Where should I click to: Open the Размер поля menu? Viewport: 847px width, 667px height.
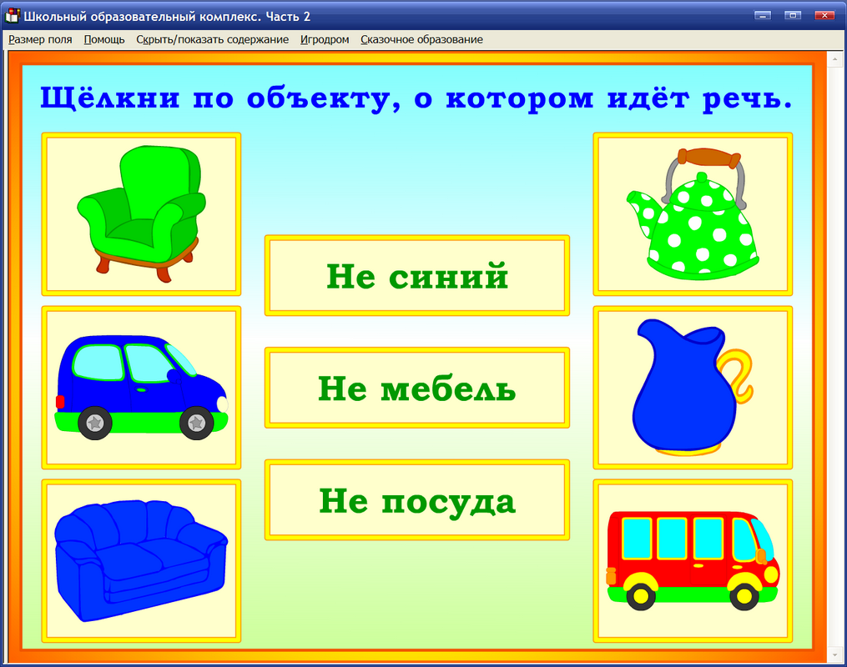coord(39,39)
